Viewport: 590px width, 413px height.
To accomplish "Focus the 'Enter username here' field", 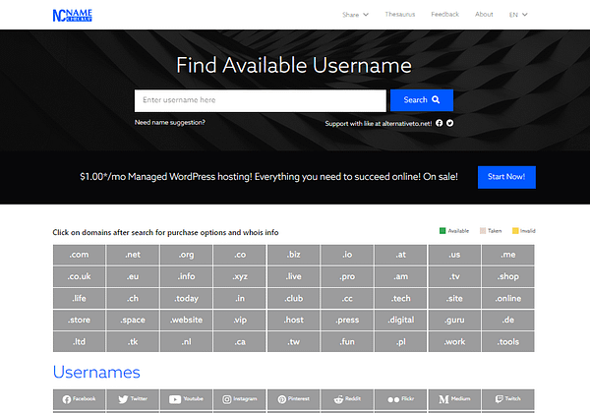I will click(260, 100).
